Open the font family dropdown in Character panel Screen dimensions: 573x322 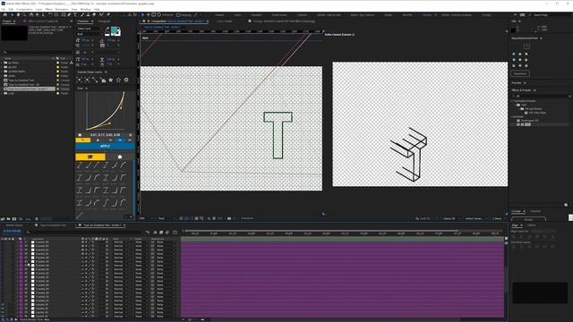[x=90, y=29]
